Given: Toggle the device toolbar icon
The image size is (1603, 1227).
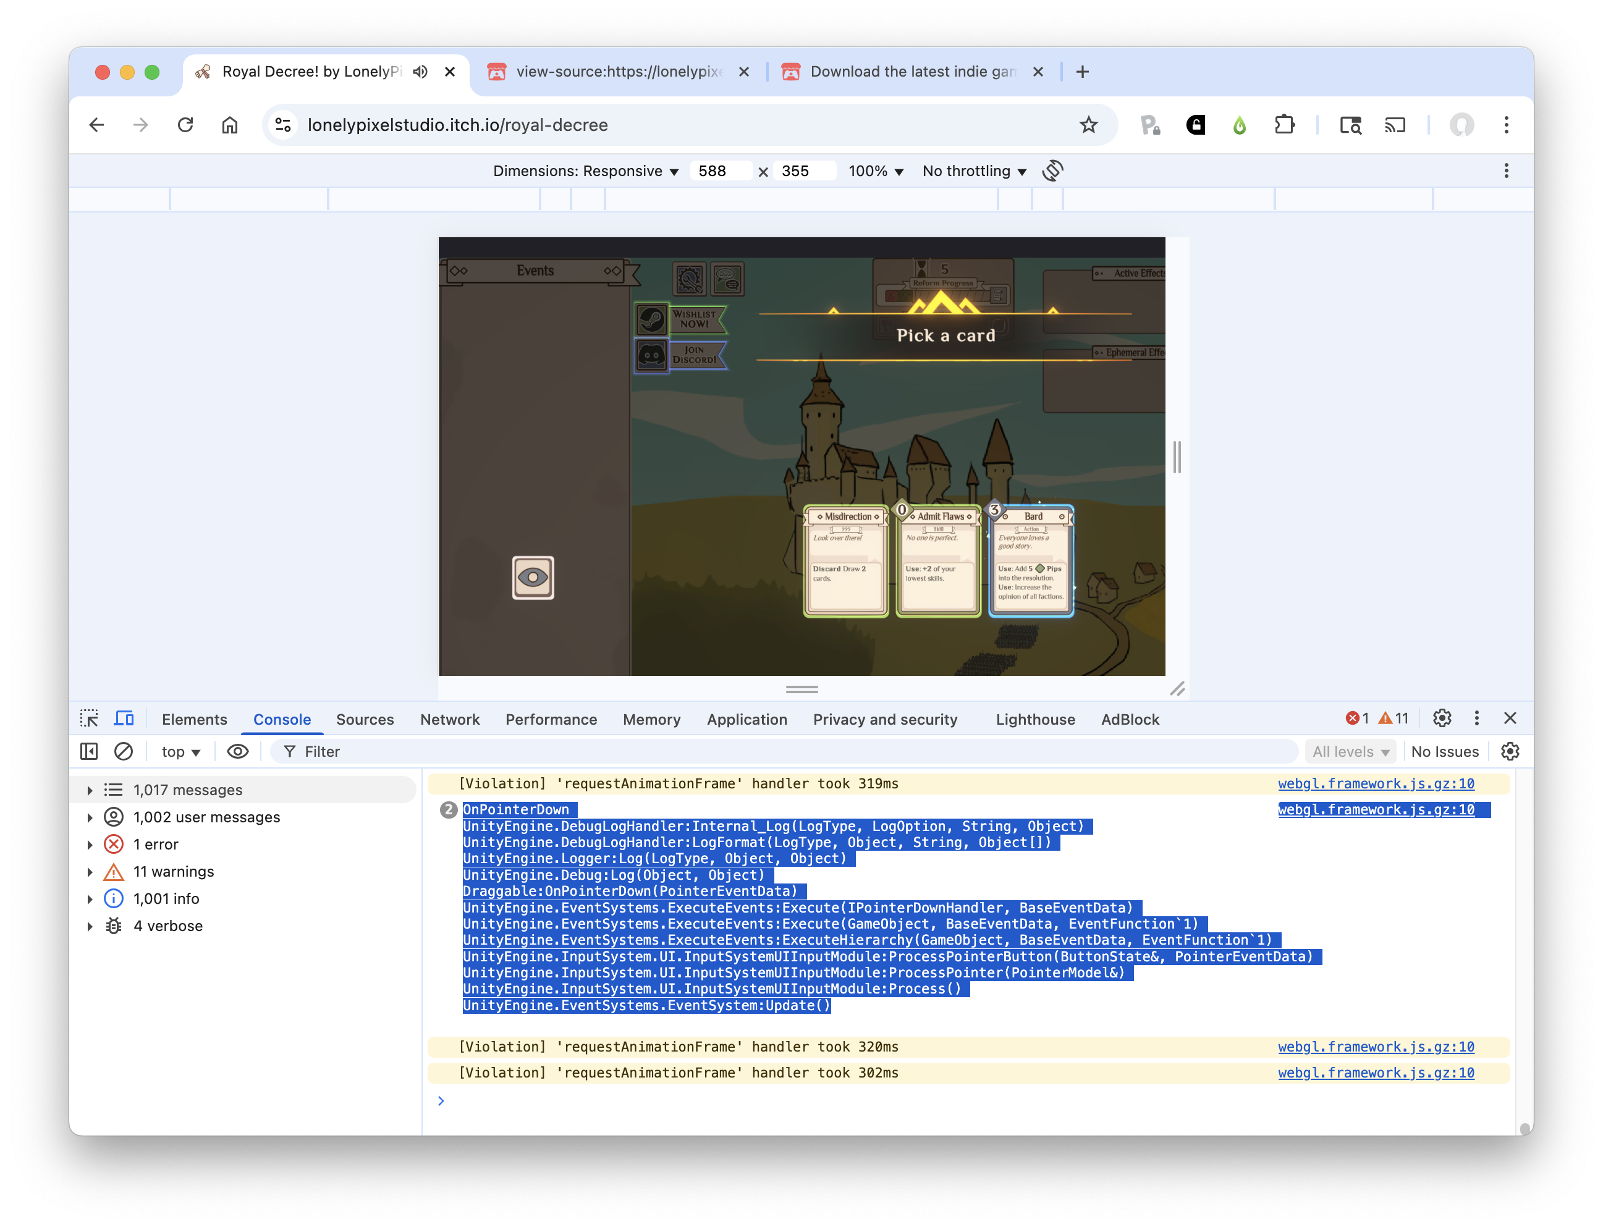Looking at the screenshot, I should pyautogui.click(x=124, y=719).
